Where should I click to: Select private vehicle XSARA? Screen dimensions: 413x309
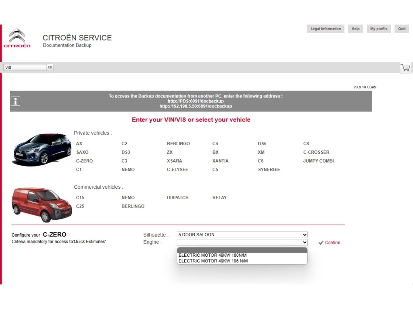174,161
